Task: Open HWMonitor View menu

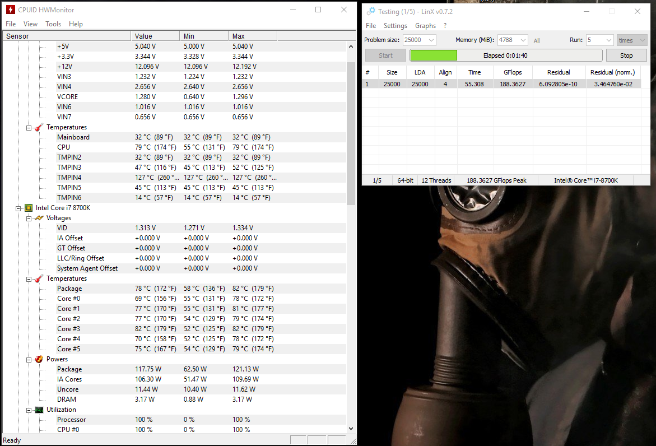Action: (x=30, y=24)
